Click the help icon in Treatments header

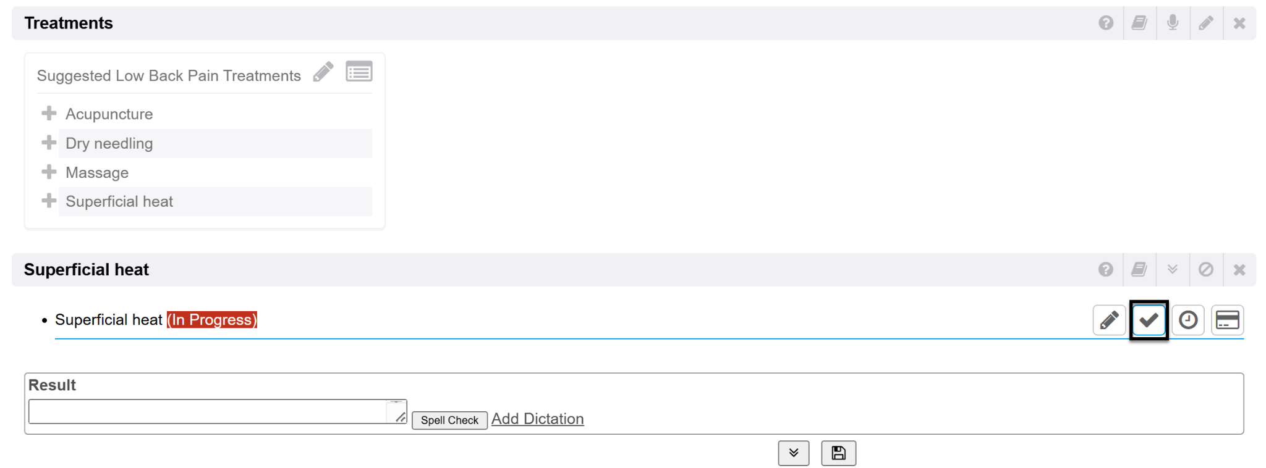pos(1106,23)
